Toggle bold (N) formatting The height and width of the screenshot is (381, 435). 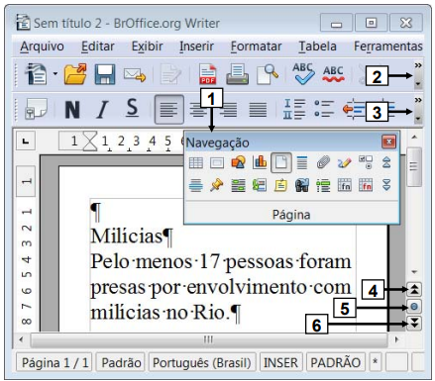[72, 109]
